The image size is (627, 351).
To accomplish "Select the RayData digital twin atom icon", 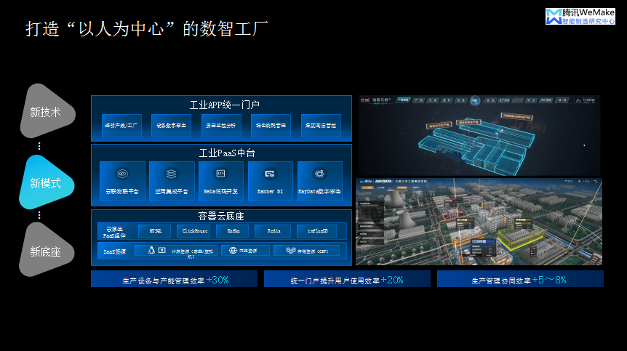I will [319, 174].
